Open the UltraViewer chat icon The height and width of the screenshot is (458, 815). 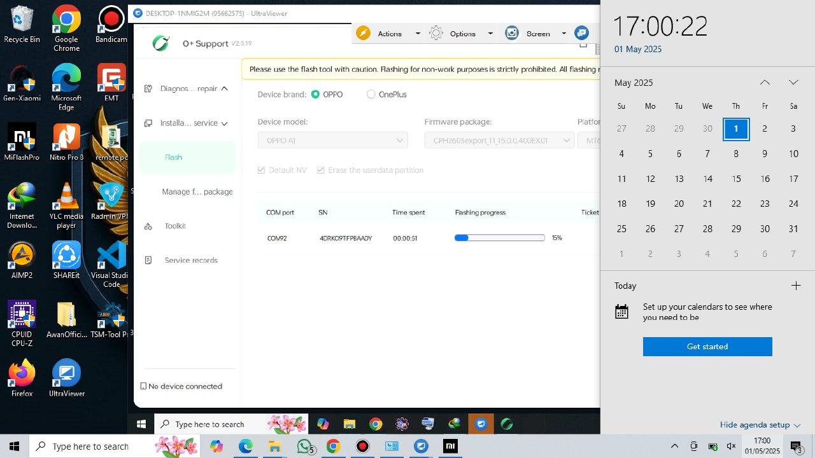click(x=581, y=33)
